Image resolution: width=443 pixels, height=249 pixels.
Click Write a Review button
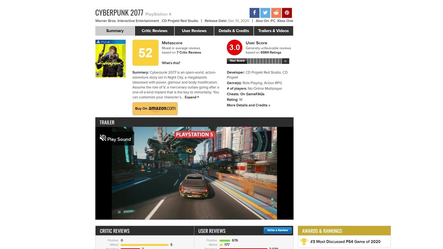click(278, 230)
